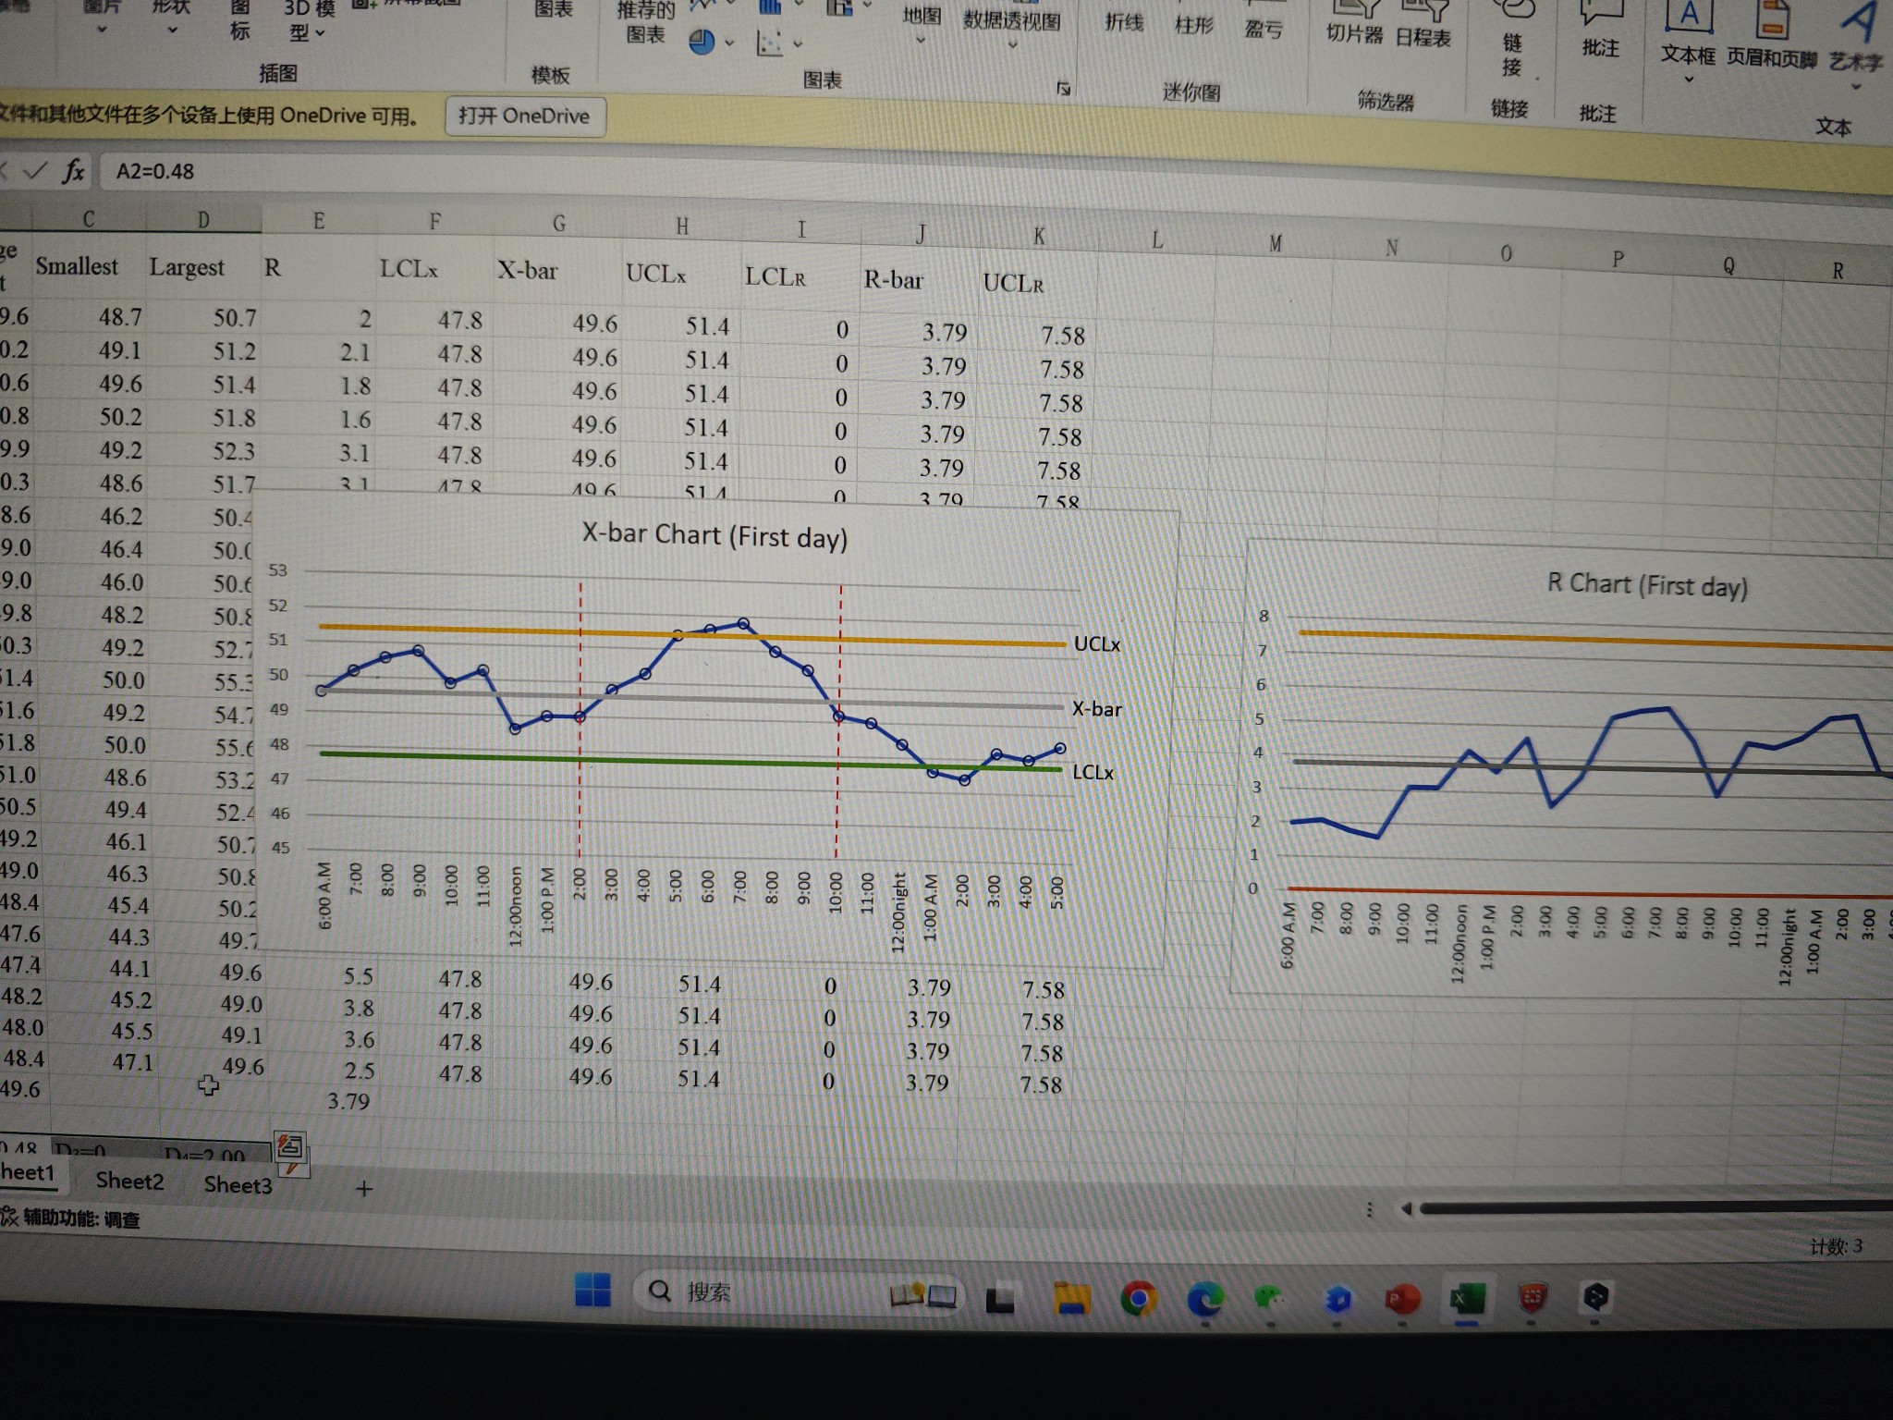Click the 艺术字 WordArt icon
This screenshot has width=1893, height=1420.
(1856, 37)
